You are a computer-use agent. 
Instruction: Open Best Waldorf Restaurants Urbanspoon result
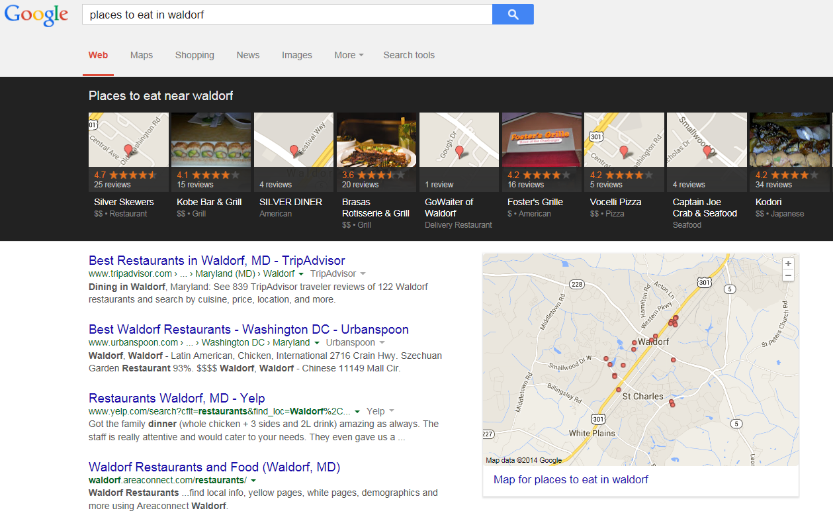point(249,330)
